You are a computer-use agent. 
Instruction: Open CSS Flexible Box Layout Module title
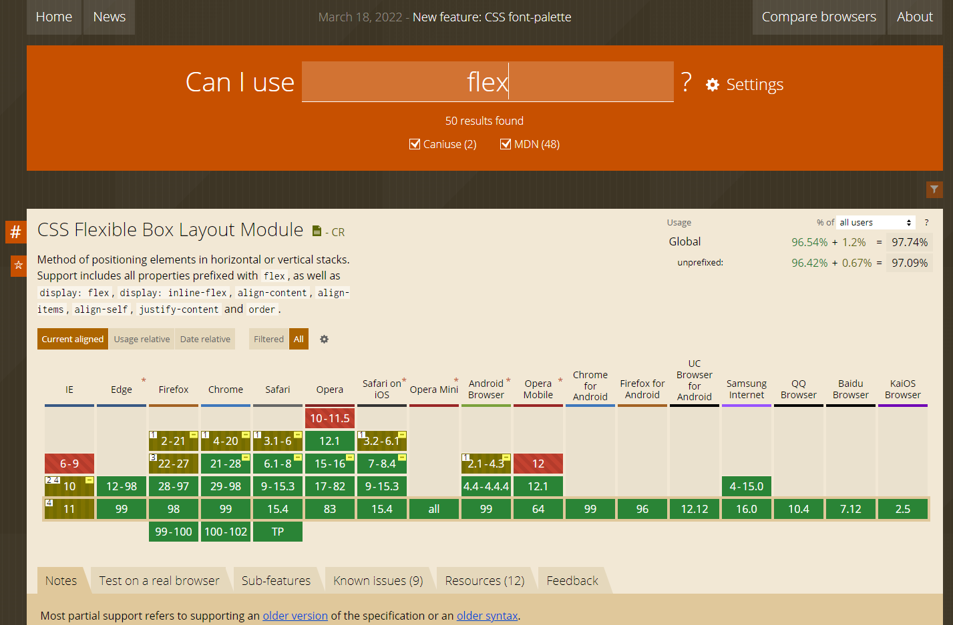pyautogui.click(x=170, y=229)
